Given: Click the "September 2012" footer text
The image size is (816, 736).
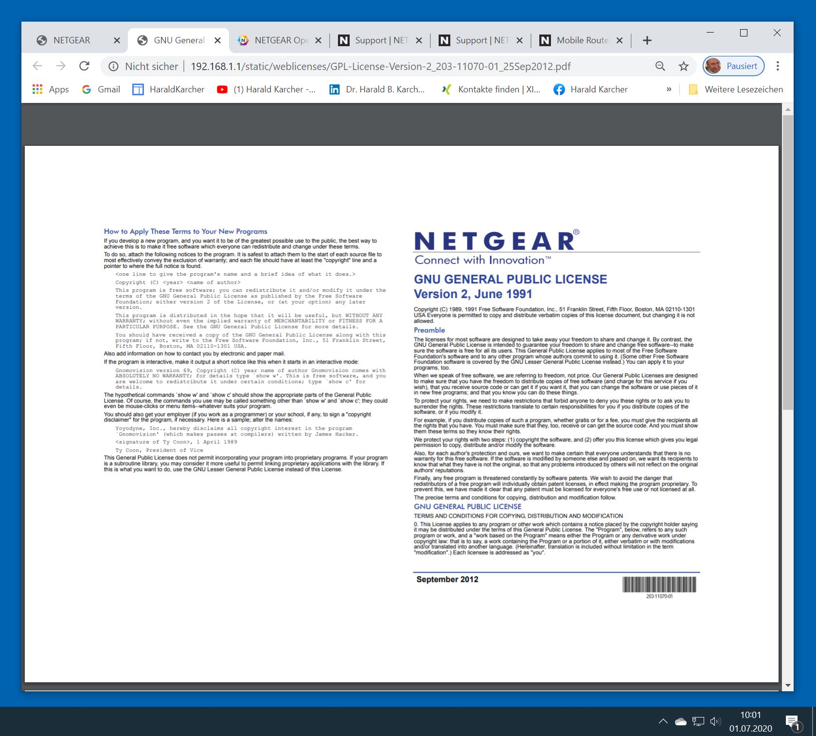Looking at the screenshot, I should point(447,579).
